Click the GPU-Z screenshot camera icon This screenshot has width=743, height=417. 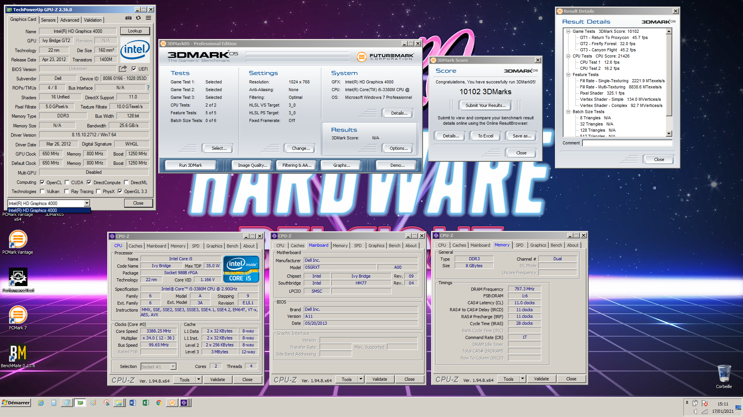(x=128, y=18)
